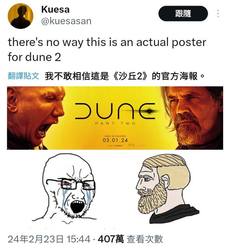Click the DUNE title logo on the poster
The image size is (231, 249).
click(115, 111)
